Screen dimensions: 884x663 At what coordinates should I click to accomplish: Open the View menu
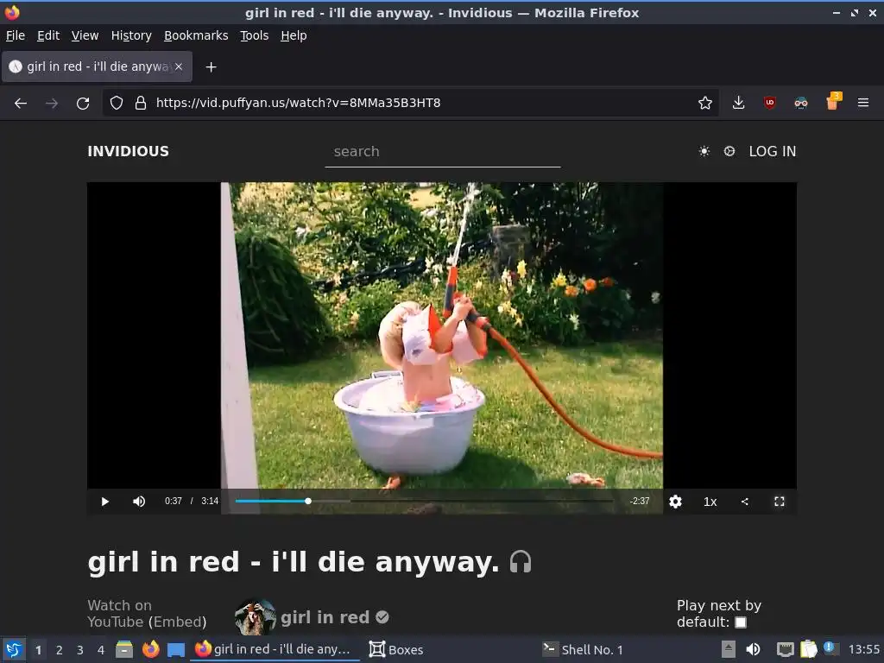point(85,35)
